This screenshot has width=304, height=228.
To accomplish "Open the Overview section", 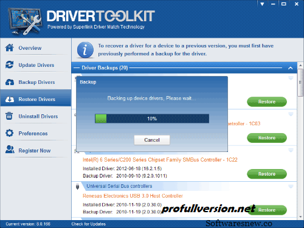I will [x=30, y=48].
